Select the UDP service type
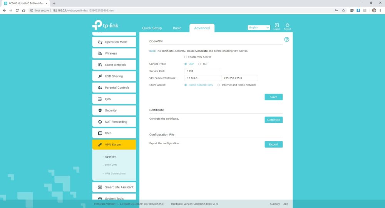385x208 pixels. pos(186,64)
